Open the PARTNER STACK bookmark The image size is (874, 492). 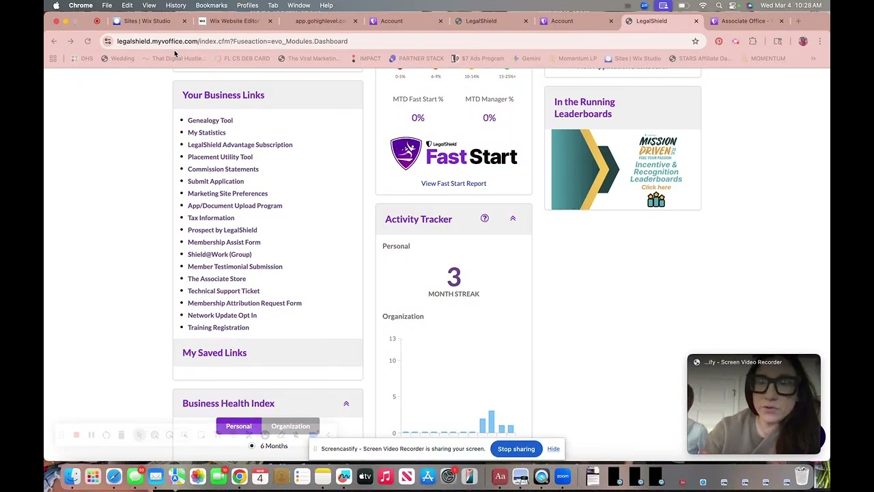point(416,58)
